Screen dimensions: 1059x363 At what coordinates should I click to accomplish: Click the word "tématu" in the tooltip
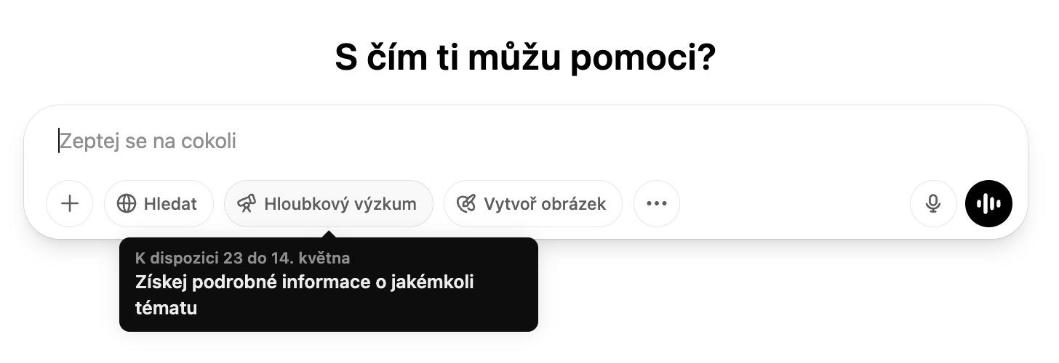click(167, 308)
